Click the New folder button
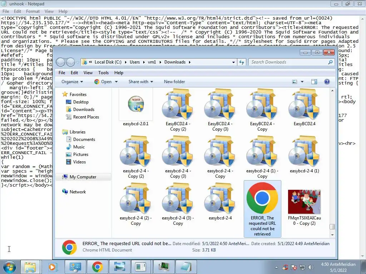Image resolution: width=366 pixels, height=274 pixels. 174,82
